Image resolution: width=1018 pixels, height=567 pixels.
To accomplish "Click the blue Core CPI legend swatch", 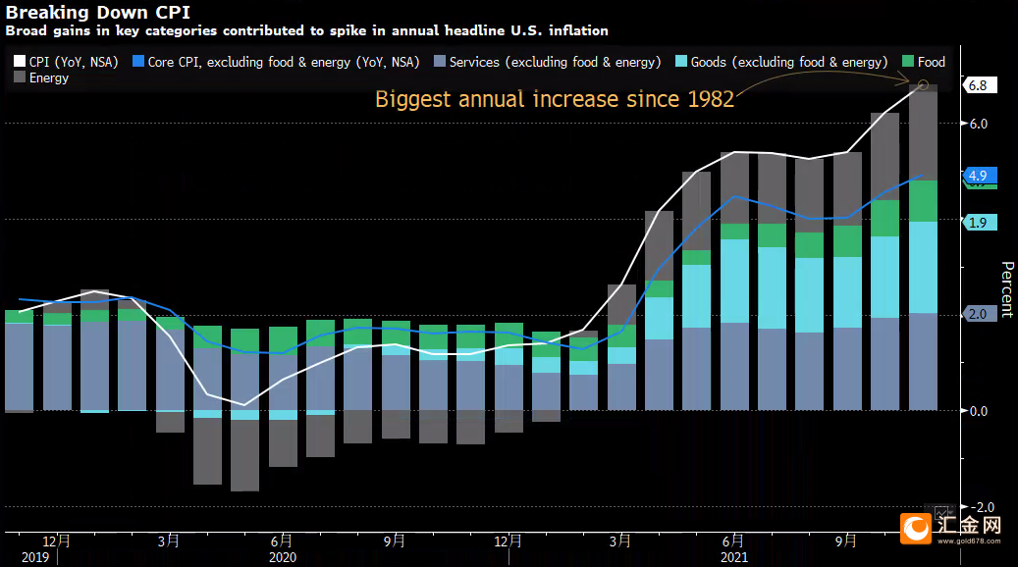I will tap(138, 61).
